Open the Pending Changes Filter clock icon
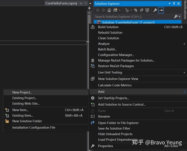 (127, 10)
